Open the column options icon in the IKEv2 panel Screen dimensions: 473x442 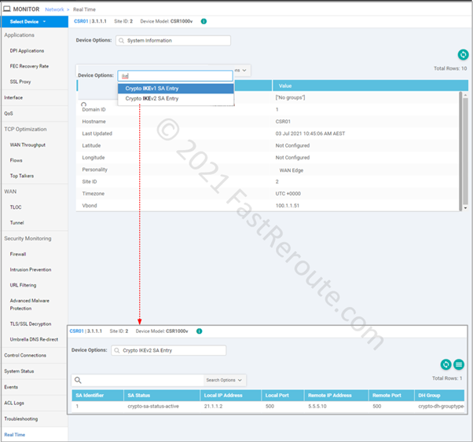459,364
